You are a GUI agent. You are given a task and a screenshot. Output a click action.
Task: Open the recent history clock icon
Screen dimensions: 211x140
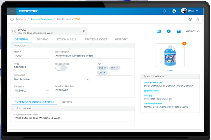(x=190, y=19)
